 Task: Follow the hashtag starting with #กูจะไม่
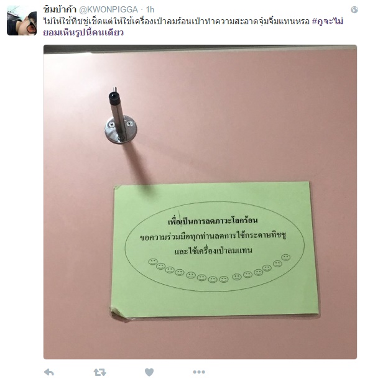[x=327, y=21]
